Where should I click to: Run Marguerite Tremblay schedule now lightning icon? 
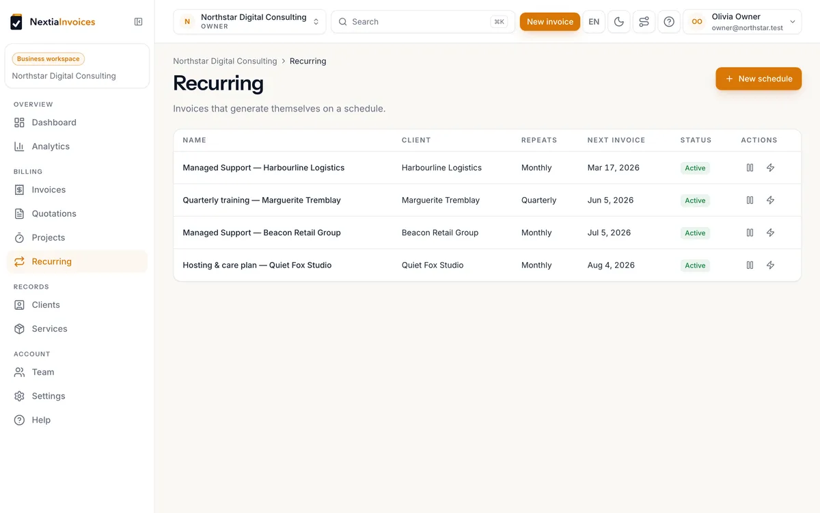[x=770, y=200]
